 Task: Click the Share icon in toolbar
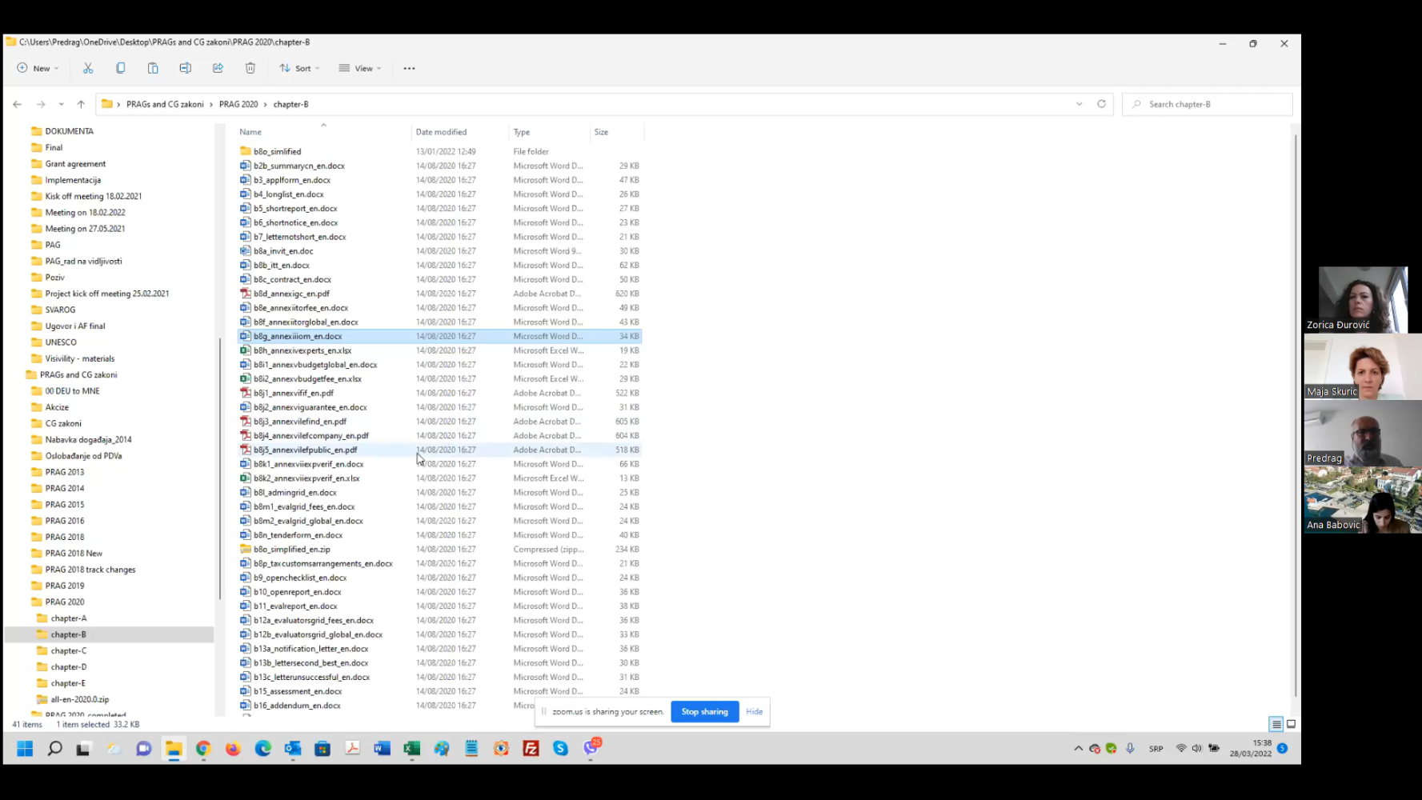(x=218, y=68)
